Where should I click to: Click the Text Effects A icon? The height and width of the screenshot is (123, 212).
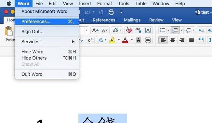click(x=101, y=40)
